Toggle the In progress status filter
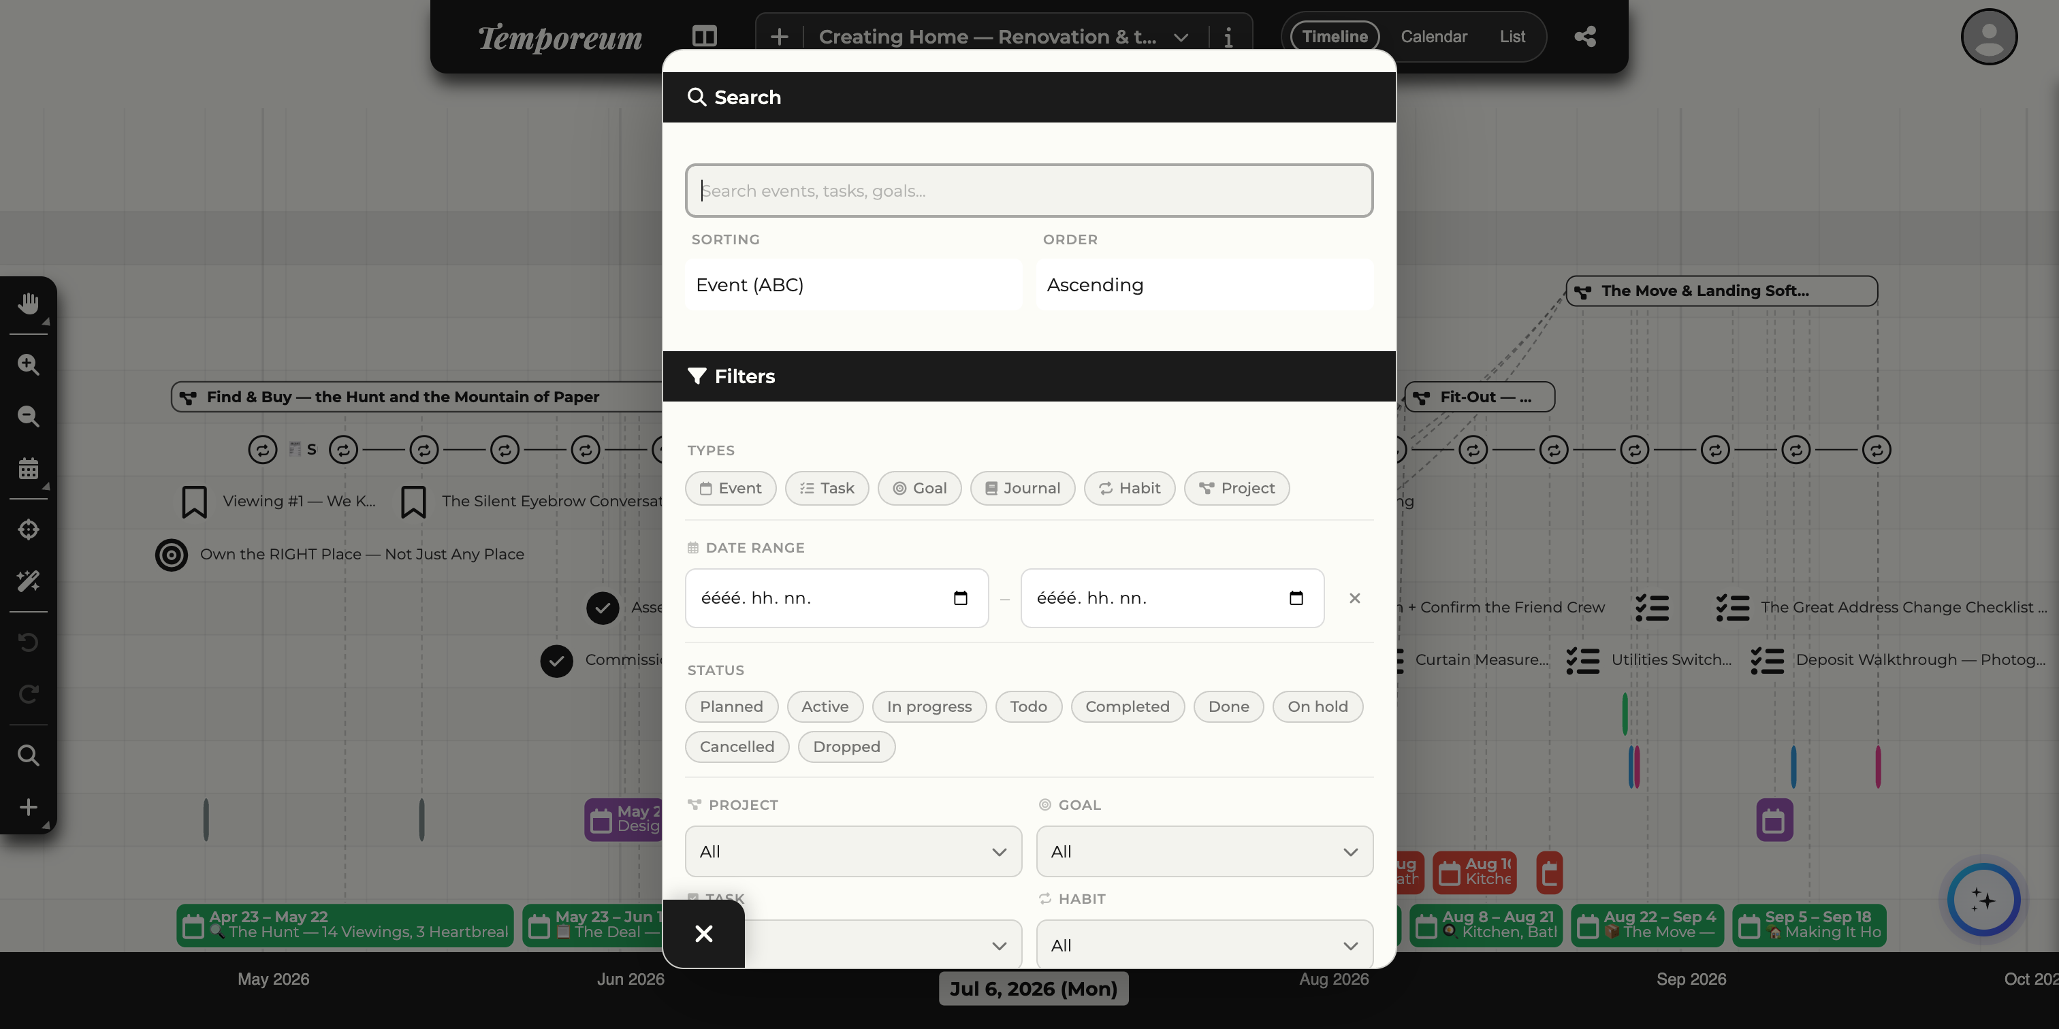 point(929,706)
